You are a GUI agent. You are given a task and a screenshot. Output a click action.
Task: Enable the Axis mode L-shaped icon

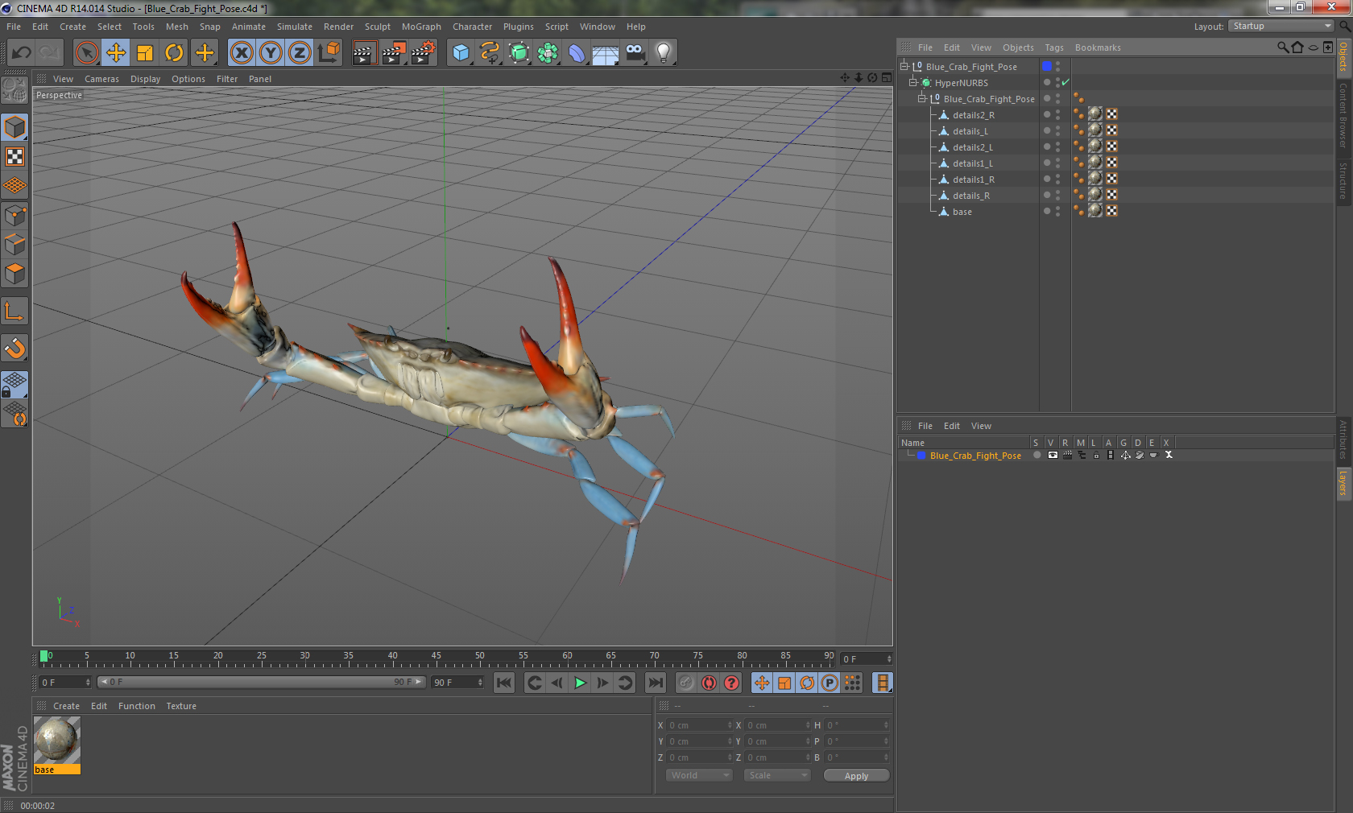coord(14,311)
